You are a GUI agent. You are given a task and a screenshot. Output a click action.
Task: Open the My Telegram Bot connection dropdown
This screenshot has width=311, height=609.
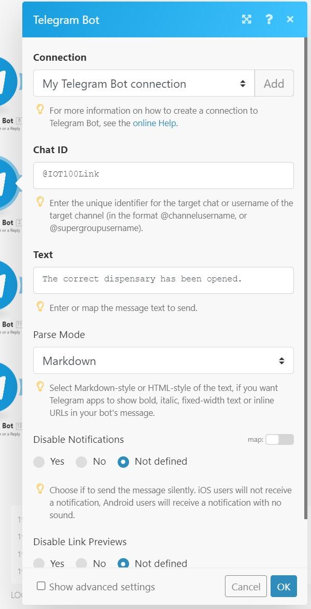tap(144, 84)
